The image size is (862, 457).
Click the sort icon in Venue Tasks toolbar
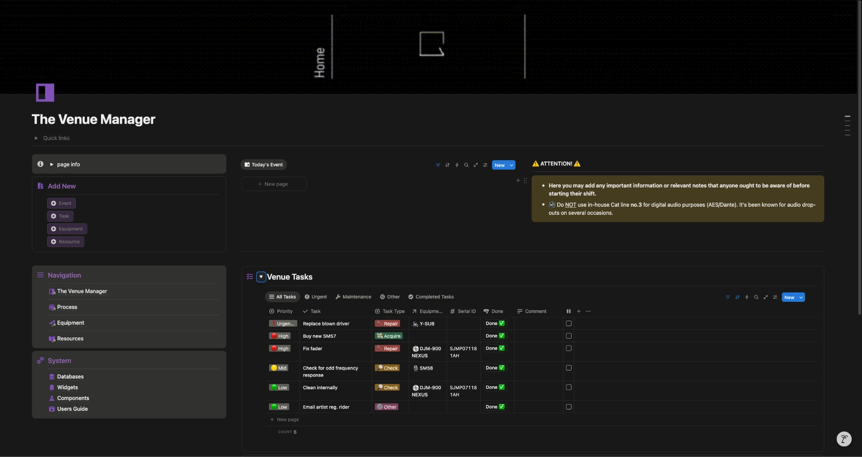[x=737, y=297]
